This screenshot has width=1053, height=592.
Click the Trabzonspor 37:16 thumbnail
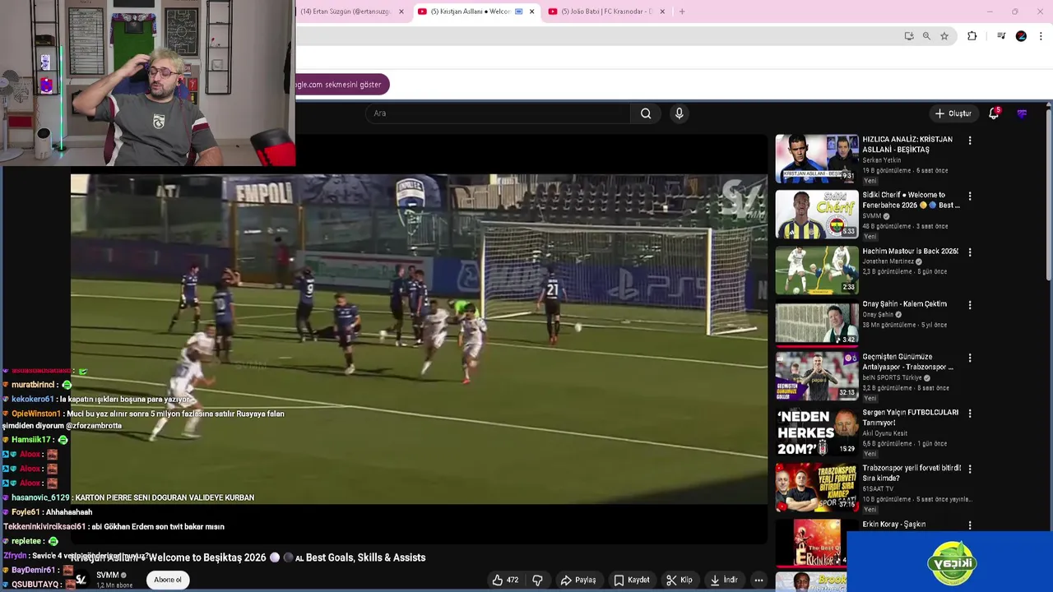pos(817,487)
